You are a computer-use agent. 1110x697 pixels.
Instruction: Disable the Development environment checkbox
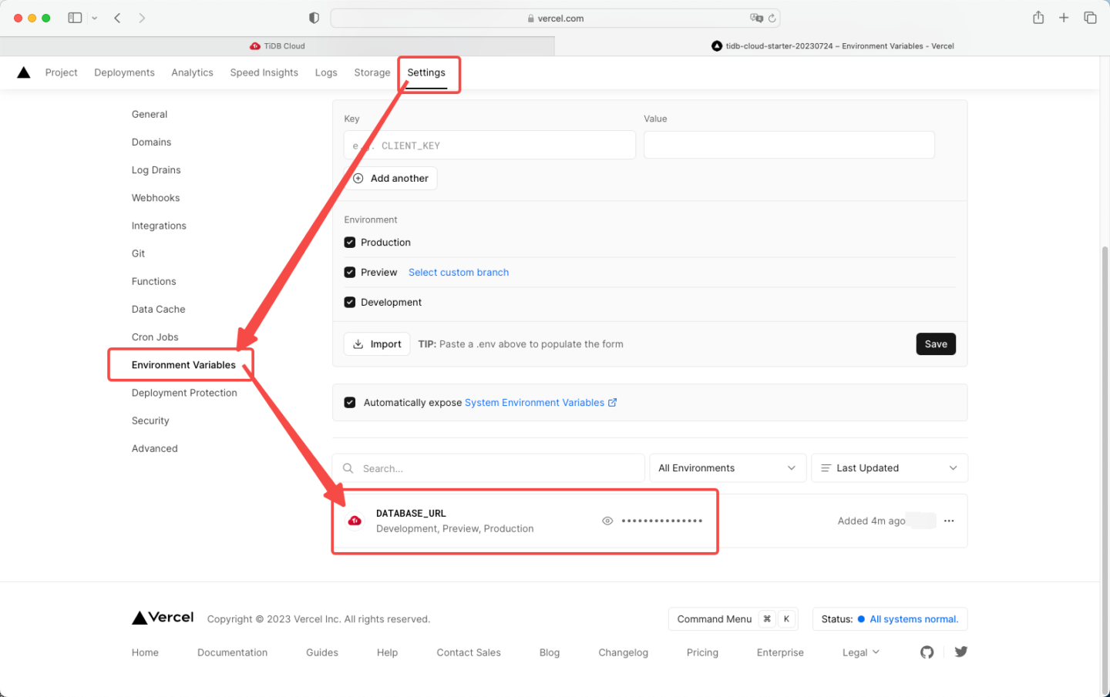349,302
